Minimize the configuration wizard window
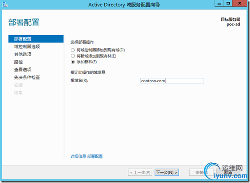Viewport: 250px width, 183px height. pos(219,3)
